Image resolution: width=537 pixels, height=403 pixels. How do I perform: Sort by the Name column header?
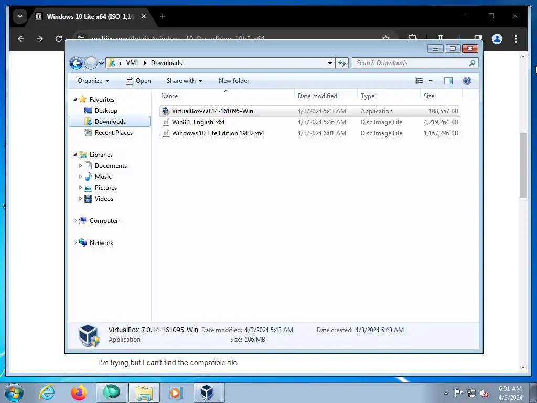pos(226,97)
